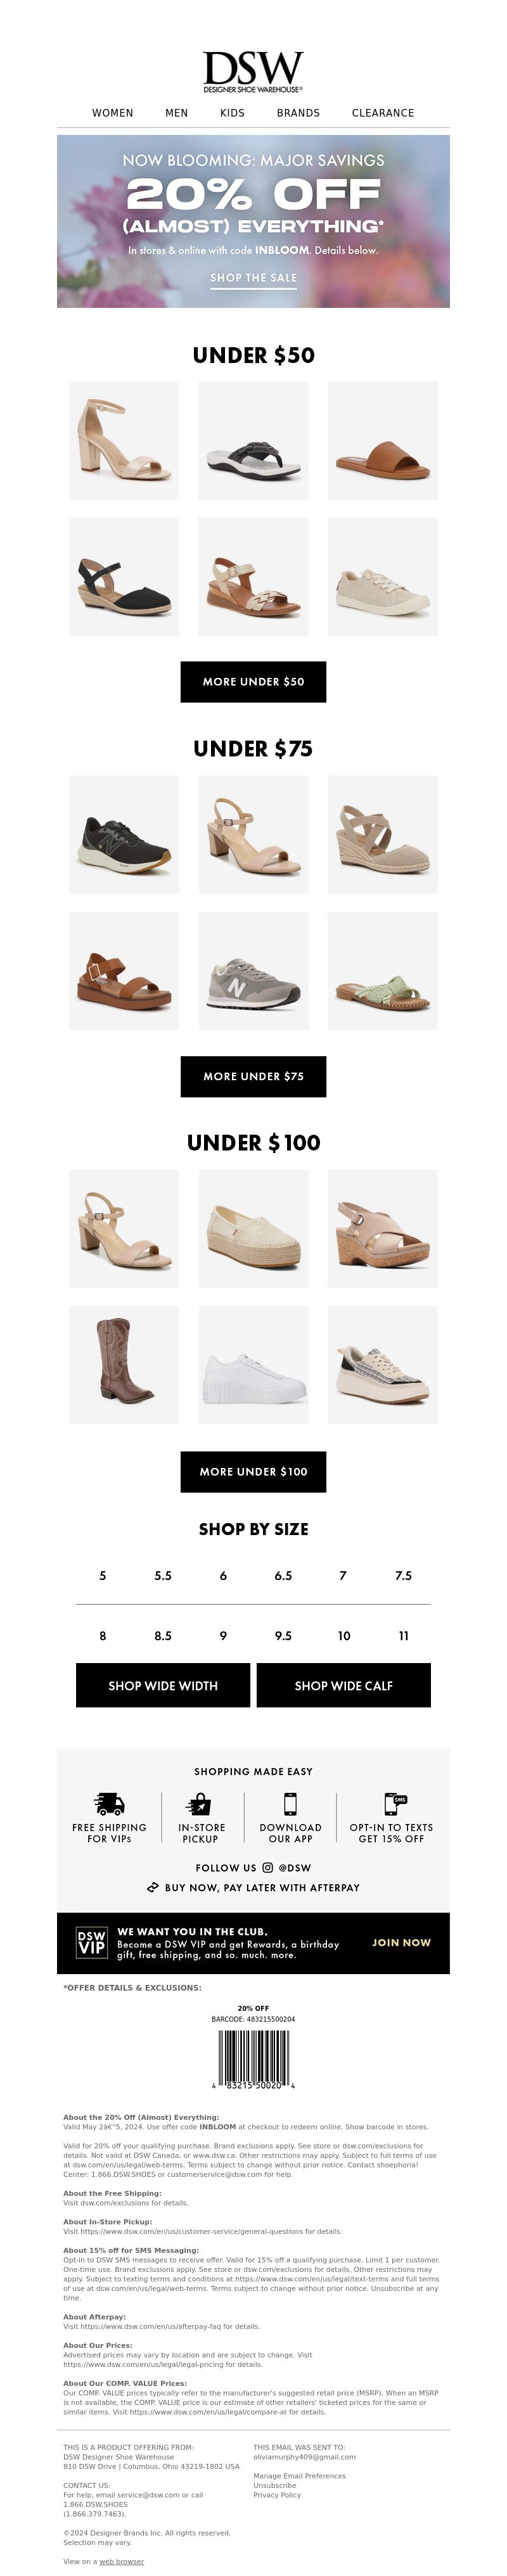
Task: Open the CLEARANCE navigation item
Action: 383,113
